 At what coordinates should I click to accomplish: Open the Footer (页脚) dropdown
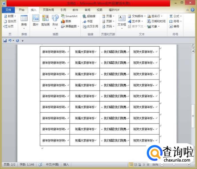tap(108, 21)
